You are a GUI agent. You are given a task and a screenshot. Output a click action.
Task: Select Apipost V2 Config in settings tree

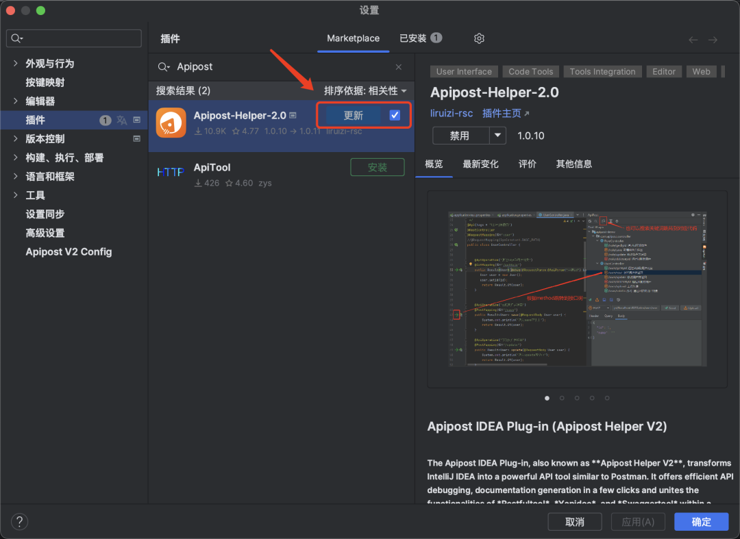coord(69,252)
